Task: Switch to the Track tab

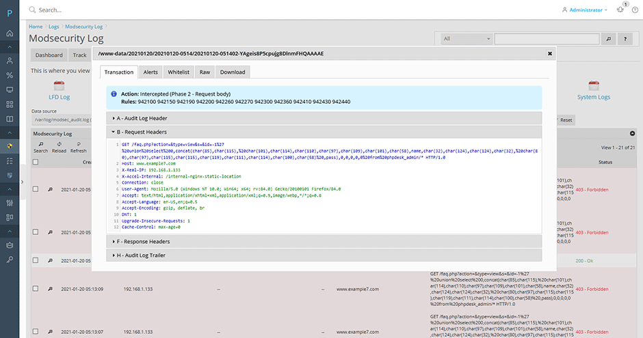Action: click(79, 55)
